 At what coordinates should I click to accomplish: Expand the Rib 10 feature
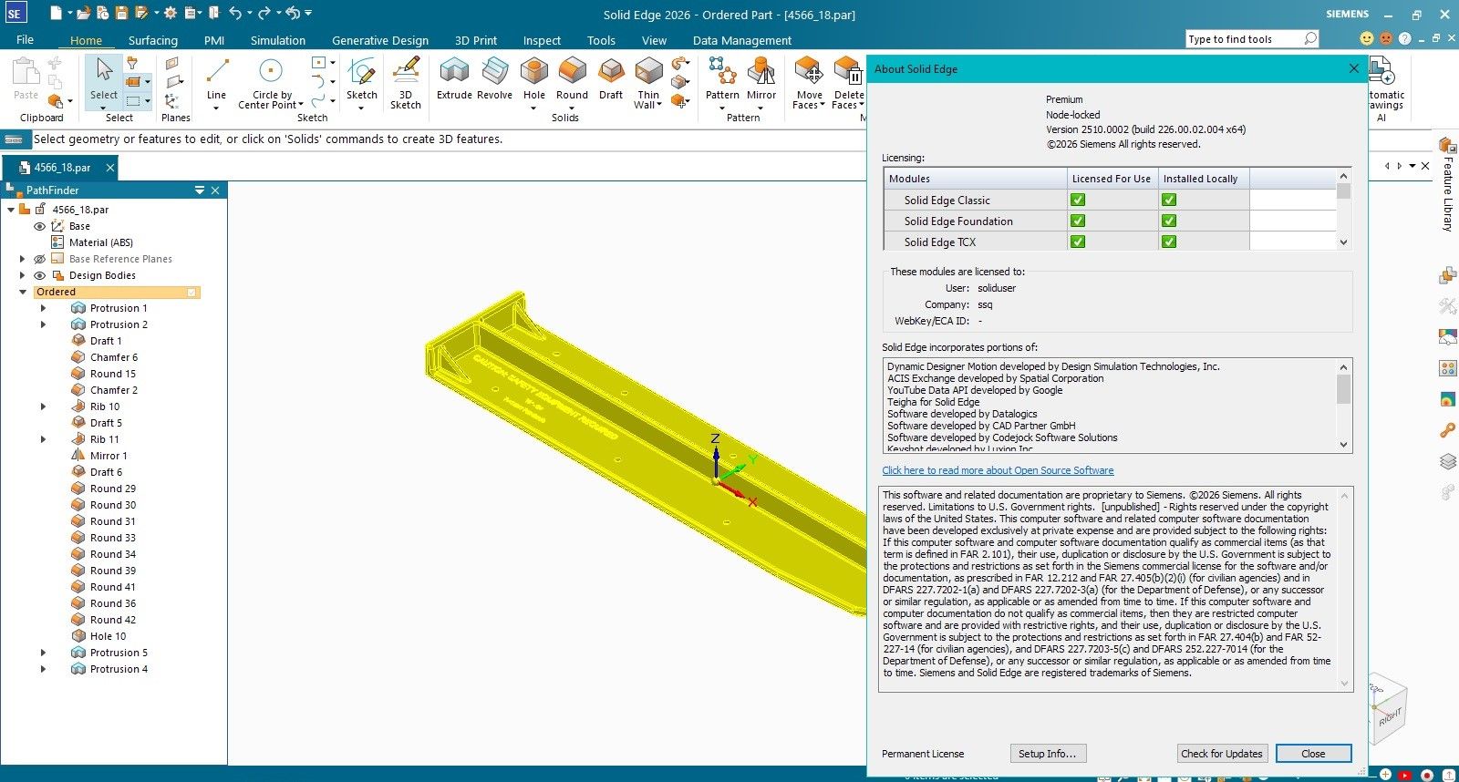(43, 406)
